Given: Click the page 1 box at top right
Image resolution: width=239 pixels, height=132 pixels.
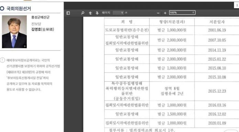Looking at the screenshot, I should point(237,5).
